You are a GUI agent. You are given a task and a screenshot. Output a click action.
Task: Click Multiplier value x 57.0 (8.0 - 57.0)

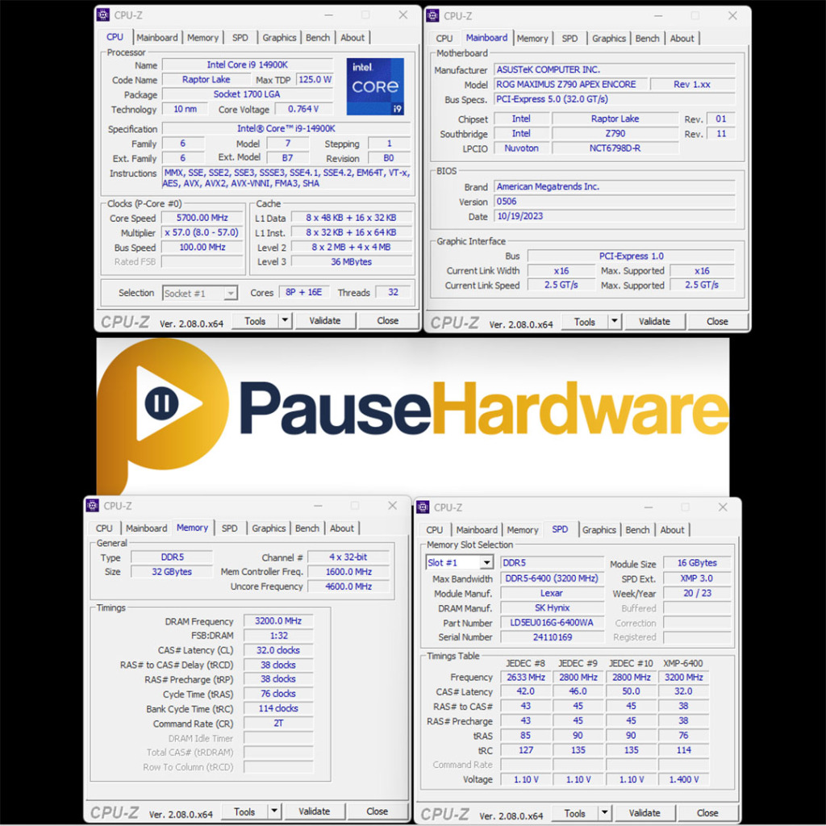(x=202, y=232)
